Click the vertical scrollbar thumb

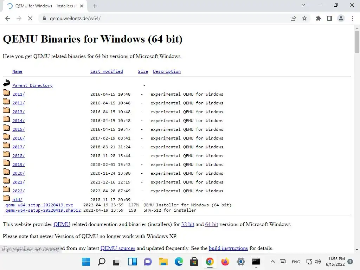coord(357,42)
